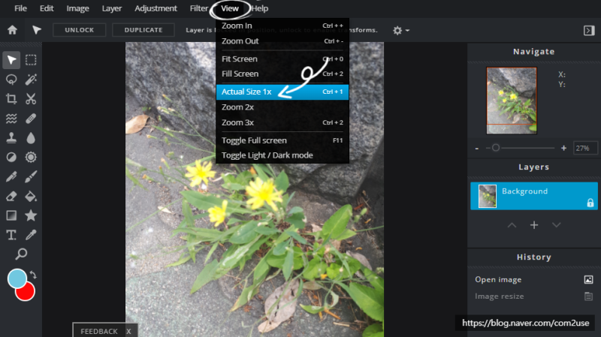Select the Gradient tool
The image size is (601, 337).
[11, 215]
